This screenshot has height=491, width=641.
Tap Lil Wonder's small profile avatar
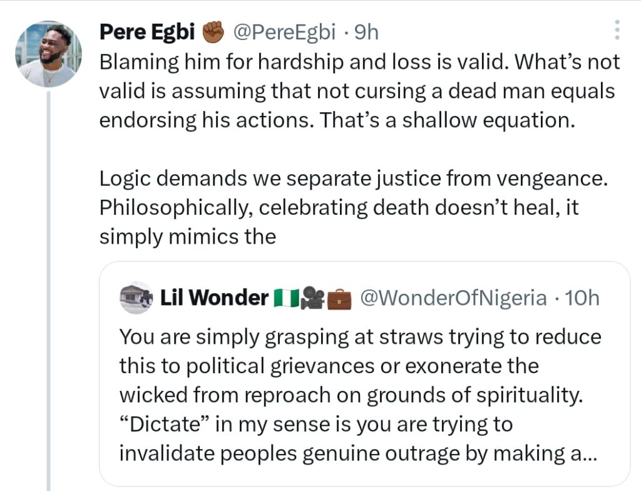(x=136, y=298)
